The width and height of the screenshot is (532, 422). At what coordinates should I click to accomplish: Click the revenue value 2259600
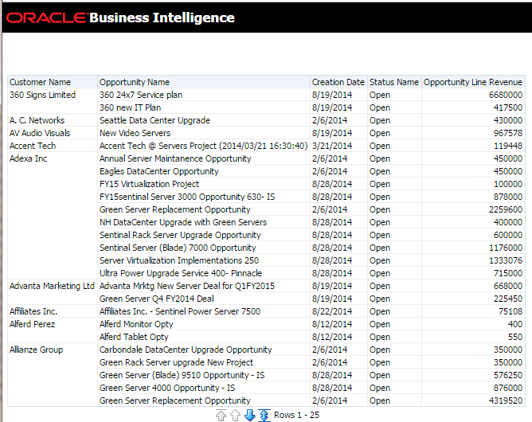(506, 209)
